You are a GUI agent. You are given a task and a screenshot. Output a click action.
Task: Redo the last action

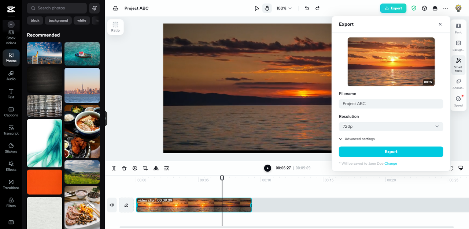click(317, 8)
